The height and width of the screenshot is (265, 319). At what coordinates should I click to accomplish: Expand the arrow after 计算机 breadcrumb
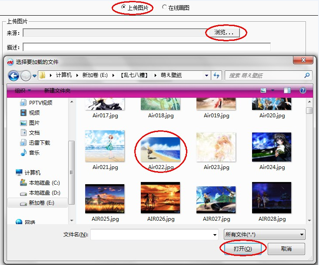point(77,76)
